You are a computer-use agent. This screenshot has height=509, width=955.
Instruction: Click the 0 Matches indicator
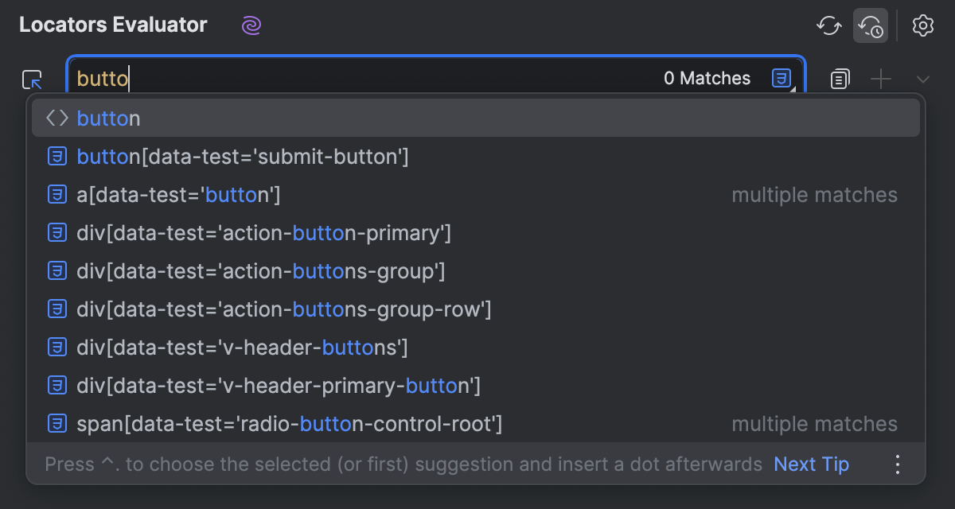pos(707,77)
